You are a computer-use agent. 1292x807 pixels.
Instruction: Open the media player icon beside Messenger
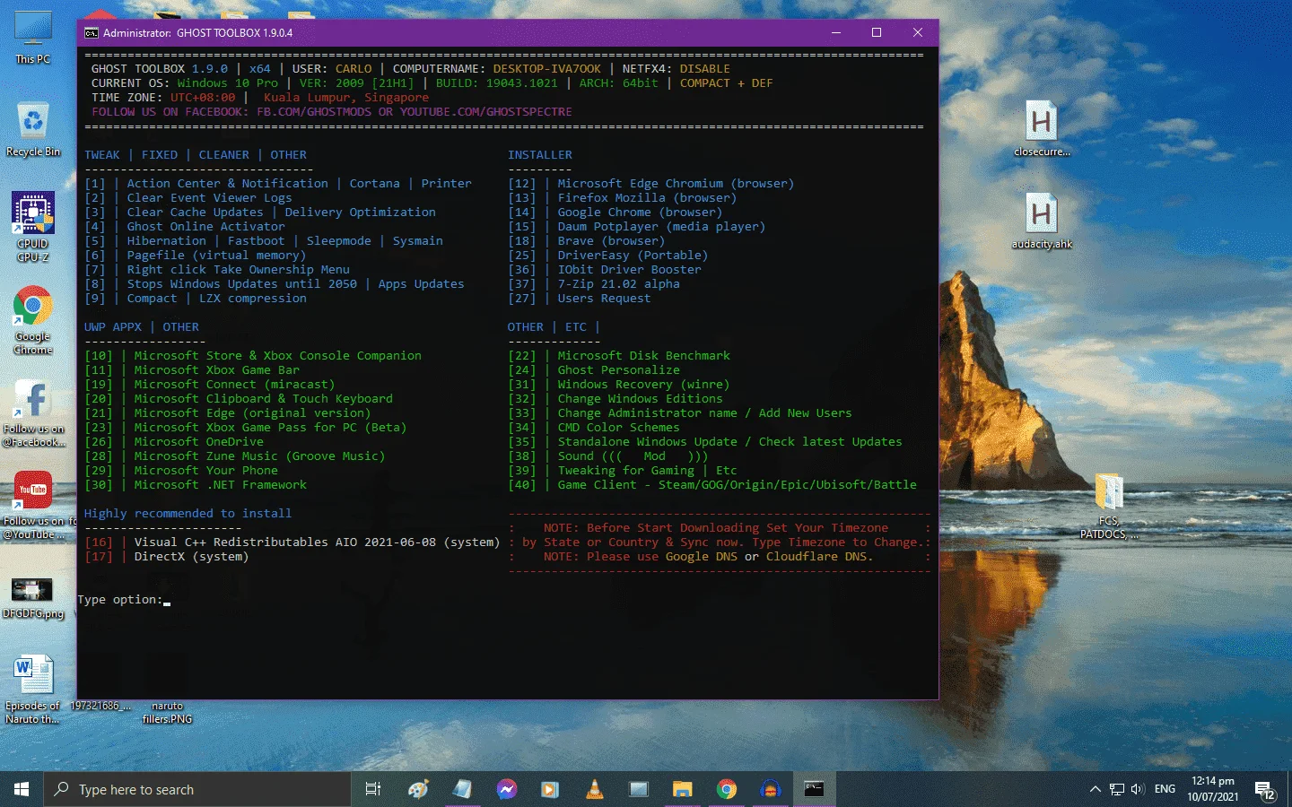coord(550,789)
